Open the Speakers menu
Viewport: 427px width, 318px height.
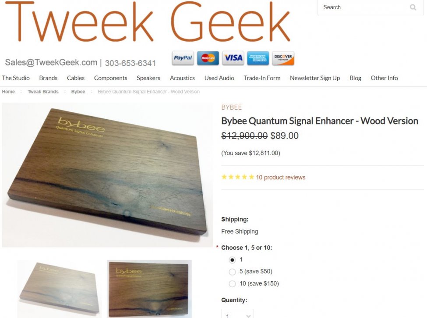148,78
